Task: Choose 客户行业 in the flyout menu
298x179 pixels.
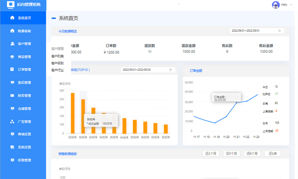Action: (58, 70)
